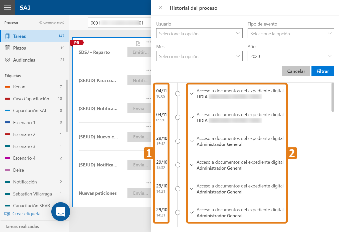Expand the 29/10 14:21 first event entry

192,189
